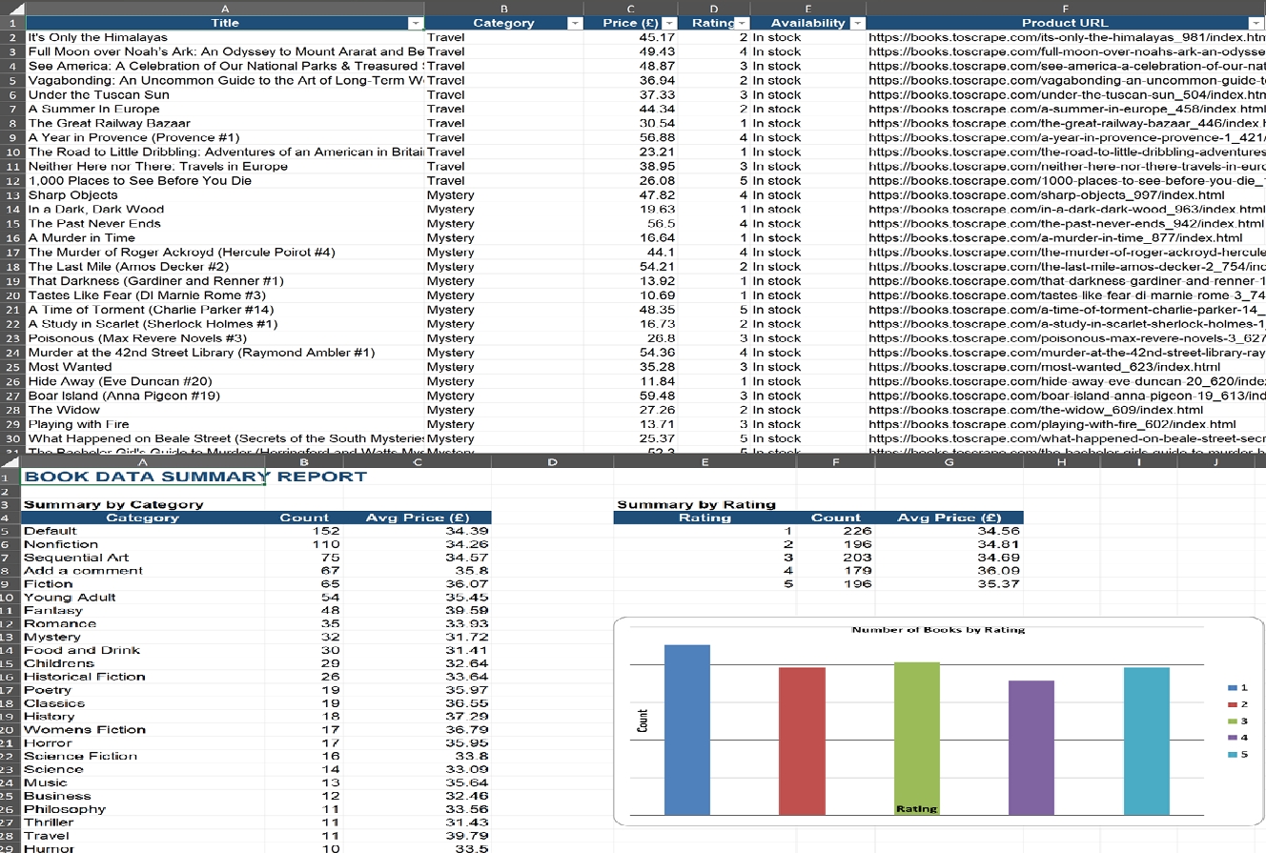The width and height of the screenshot is (1266, 853).
Task: Click the BOOK DATA SUMMARY REPORT title cell
Action: 143,477
